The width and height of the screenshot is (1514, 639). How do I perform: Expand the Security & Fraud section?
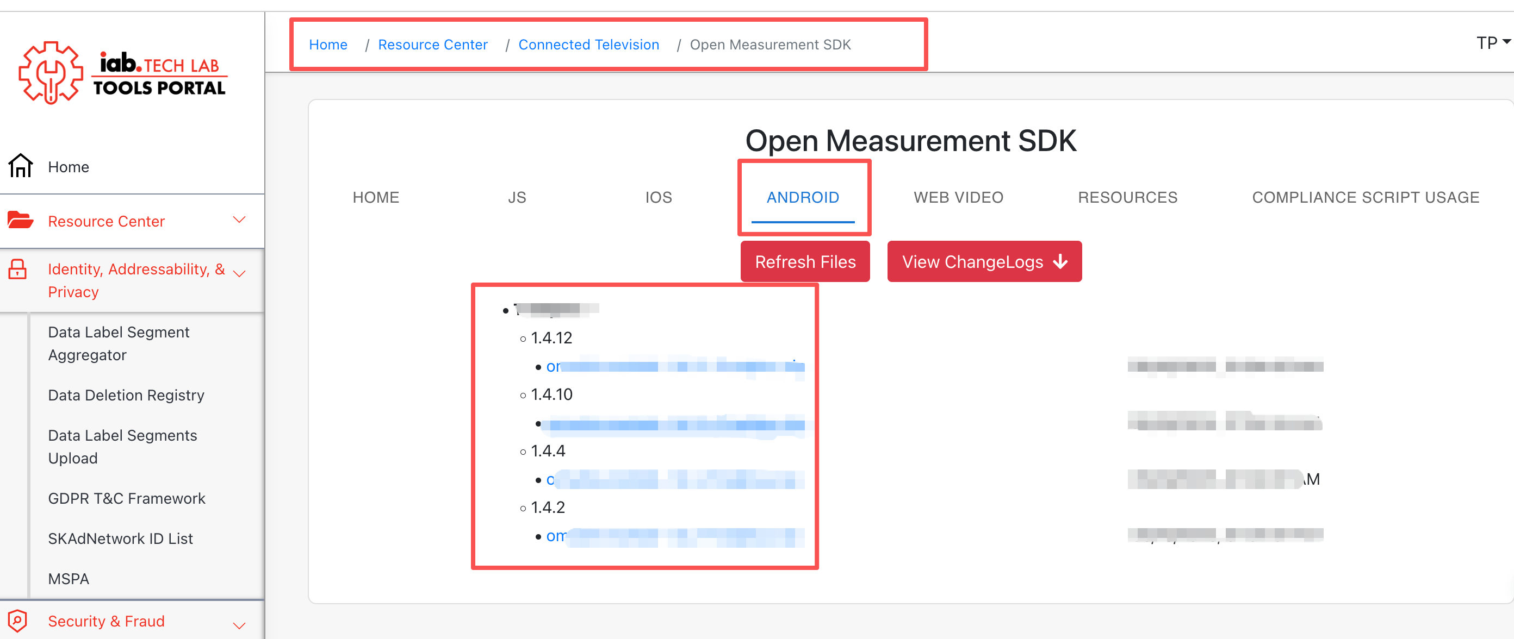239,625
